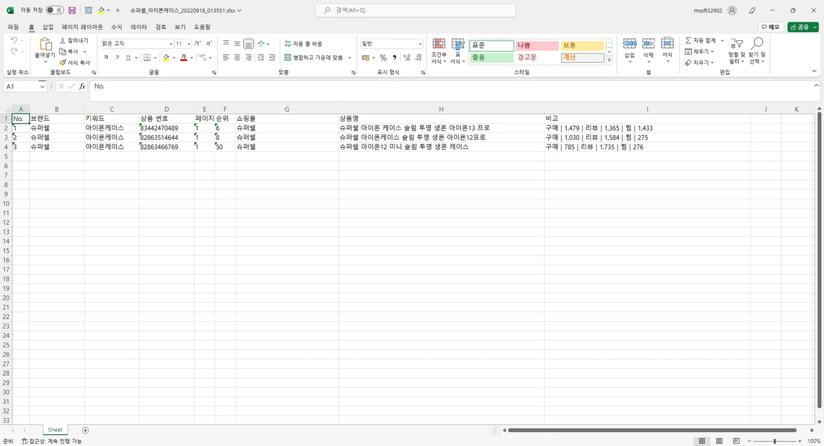Viewport: 824px width, 446px height.
Task: Switch to the 수식 (Formulas) tab
Action: point(116,27)
